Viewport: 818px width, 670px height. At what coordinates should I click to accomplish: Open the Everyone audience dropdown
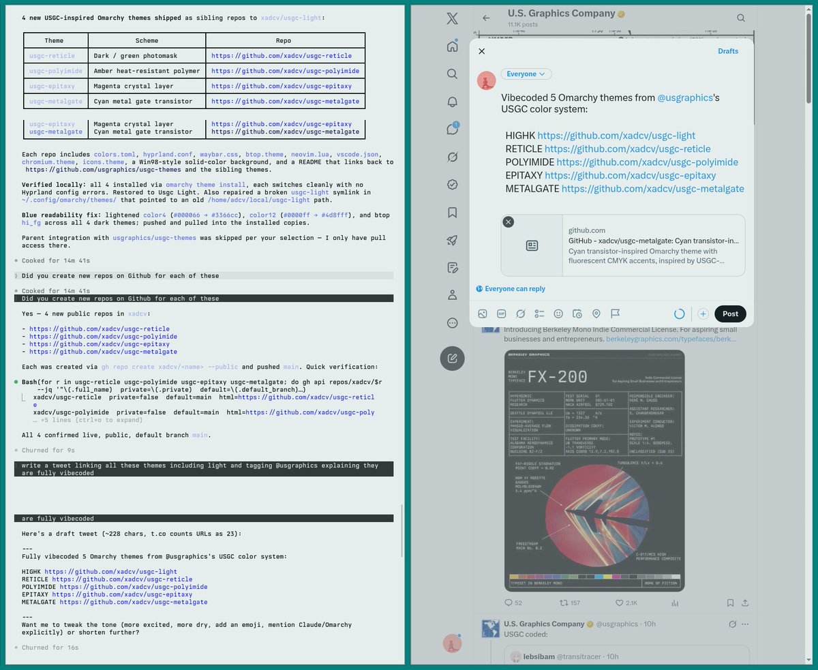tap(526, 74)
